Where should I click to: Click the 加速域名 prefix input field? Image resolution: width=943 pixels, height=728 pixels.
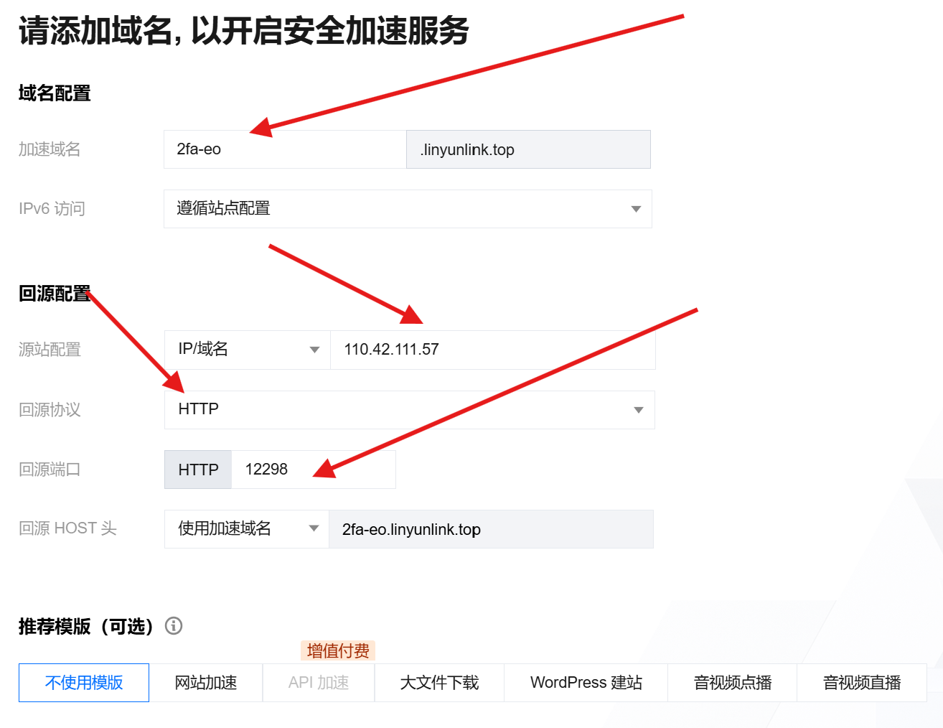point(284,149)
